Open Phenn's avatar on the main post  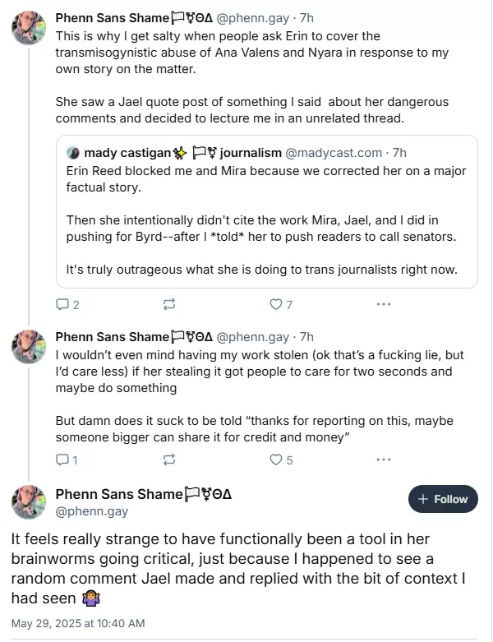(x=28, y=501)
